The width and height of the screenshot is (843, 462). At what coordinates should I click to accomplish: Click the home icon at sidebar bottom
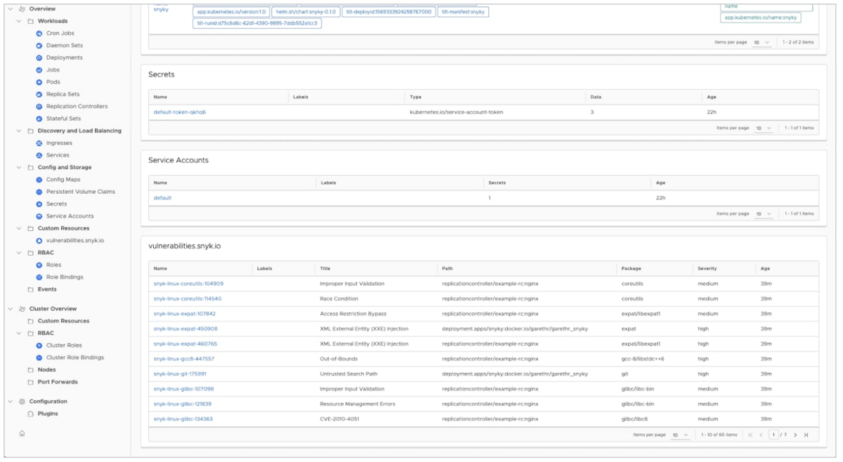[x=22, y=433]
